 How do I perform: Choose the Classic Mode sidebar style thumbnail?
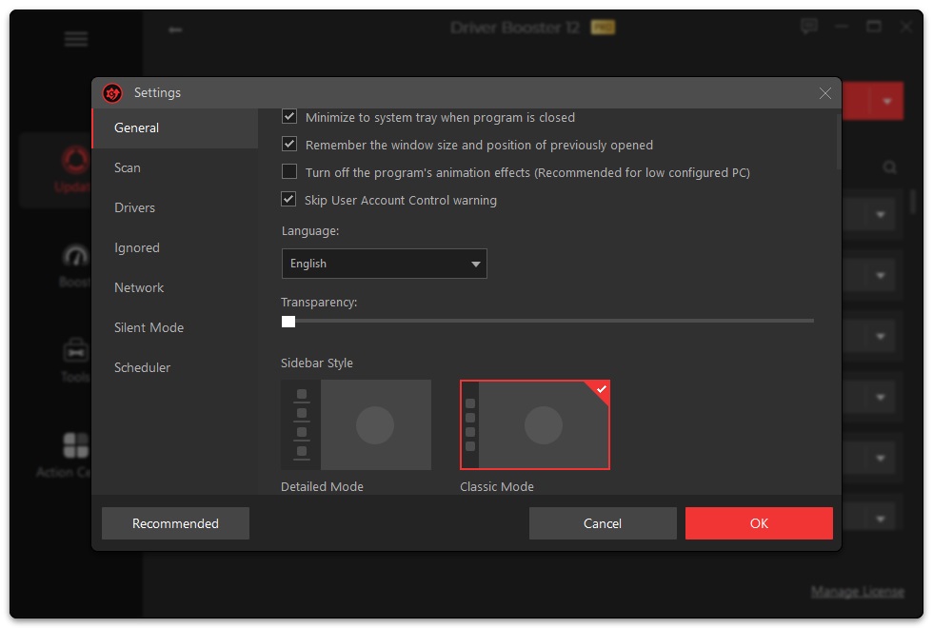click(x=535, y=424)
